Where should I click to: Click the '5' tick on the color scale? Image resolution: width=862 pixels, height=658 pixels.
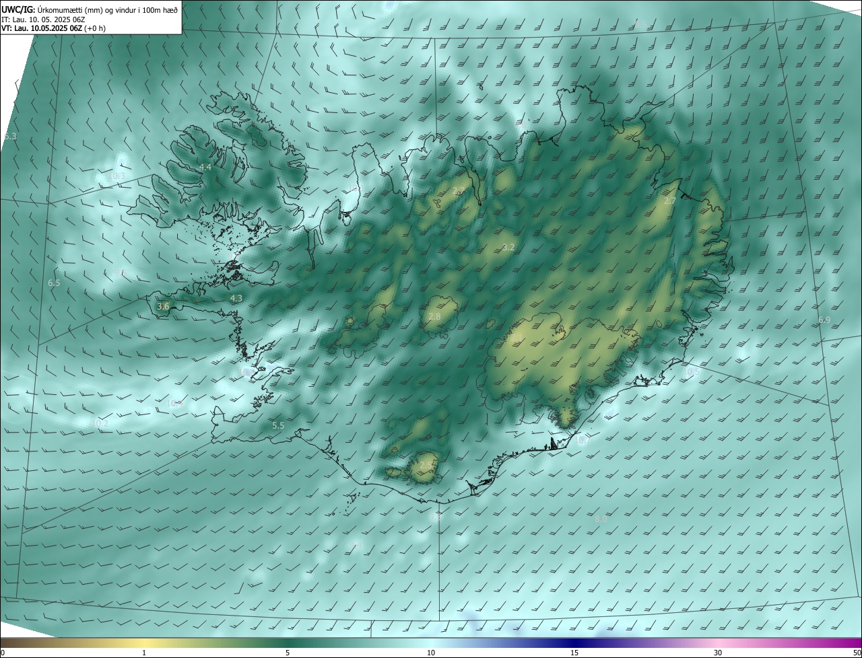click(288, 653)
